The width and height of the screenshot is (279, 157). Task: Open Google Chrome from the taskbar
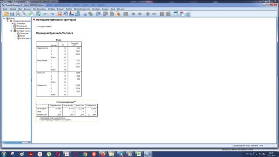[x=85, y=154]
